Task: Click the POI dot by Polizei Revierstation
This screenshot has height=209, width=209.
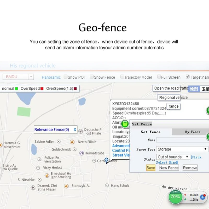Action: point(39,159)
